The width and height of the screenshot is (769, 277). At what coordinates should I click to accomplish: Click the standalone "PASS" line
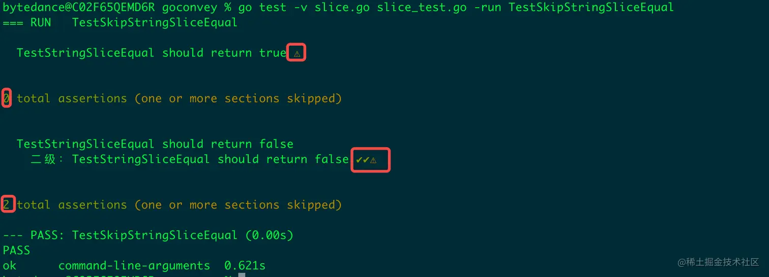pos(16,250)
